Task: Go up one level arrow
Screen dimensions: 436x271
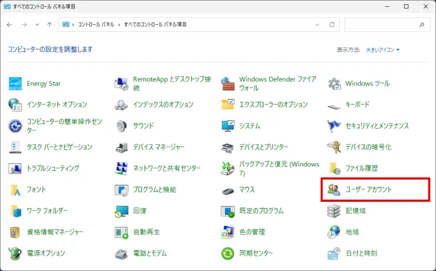Action: (x=49, y=25)
